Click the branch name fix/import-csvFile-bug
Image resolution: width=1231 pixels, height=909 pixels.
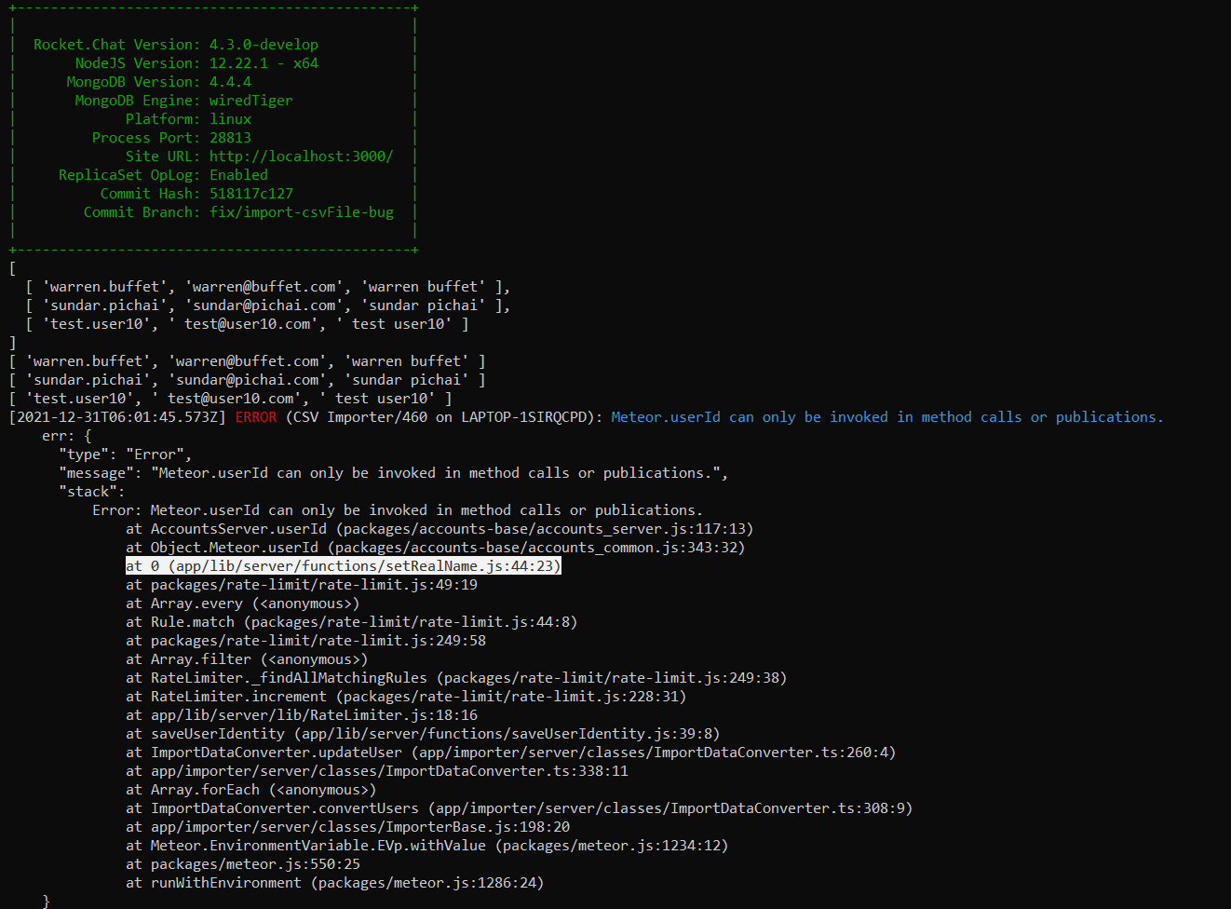click(x=301, y=212)
